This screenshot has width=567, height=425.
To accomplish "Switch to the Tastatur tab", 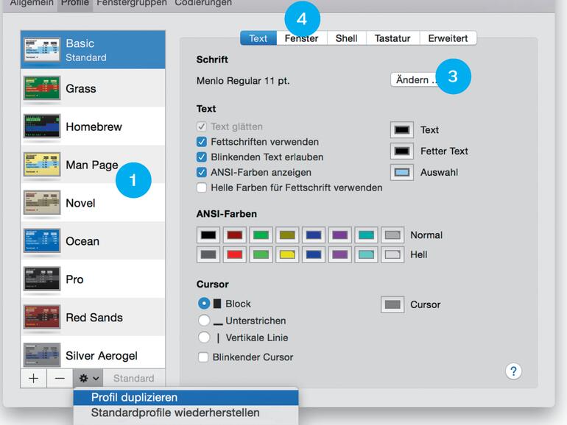I will (392, 38).
